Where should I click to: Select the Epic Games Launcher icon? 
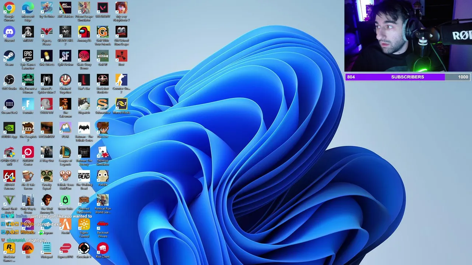(28, 56)
